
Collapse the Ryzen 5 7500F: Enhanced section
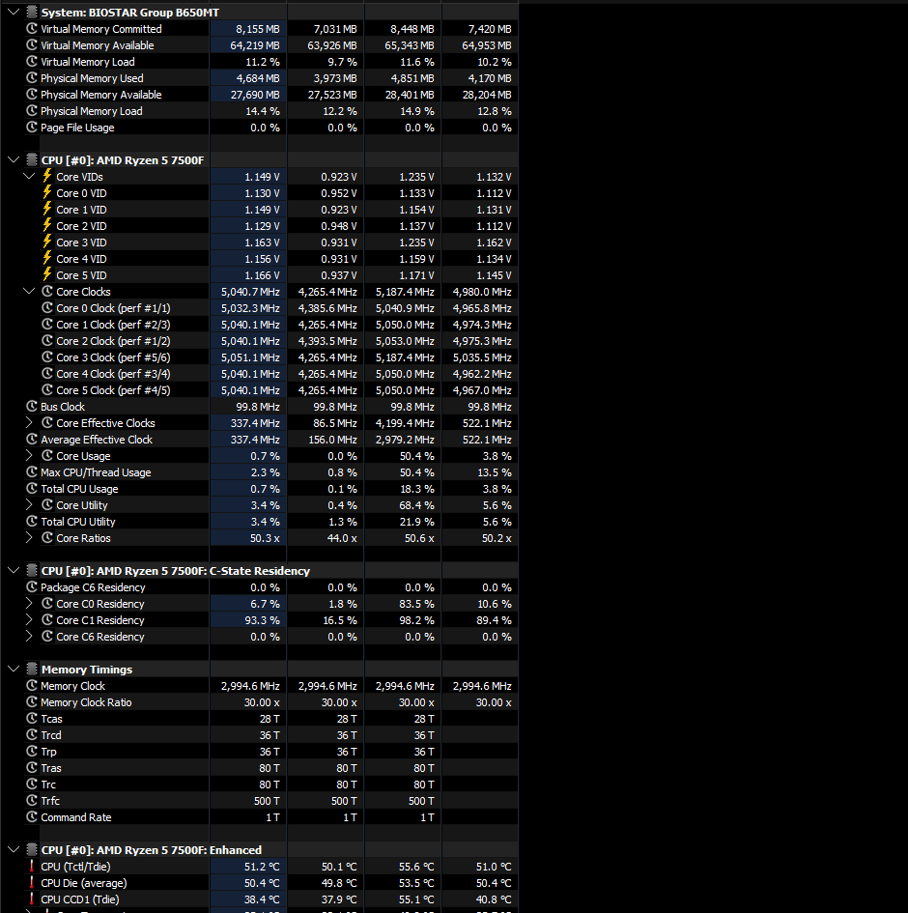coord(14,849)
